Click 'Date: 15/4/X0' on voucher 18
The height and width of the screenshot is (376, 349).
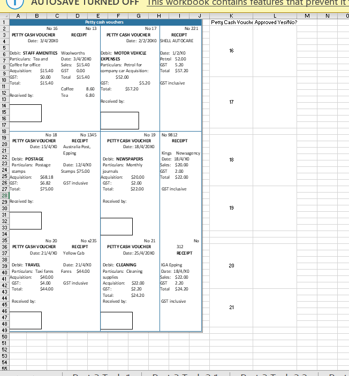[x=43, y=147]
